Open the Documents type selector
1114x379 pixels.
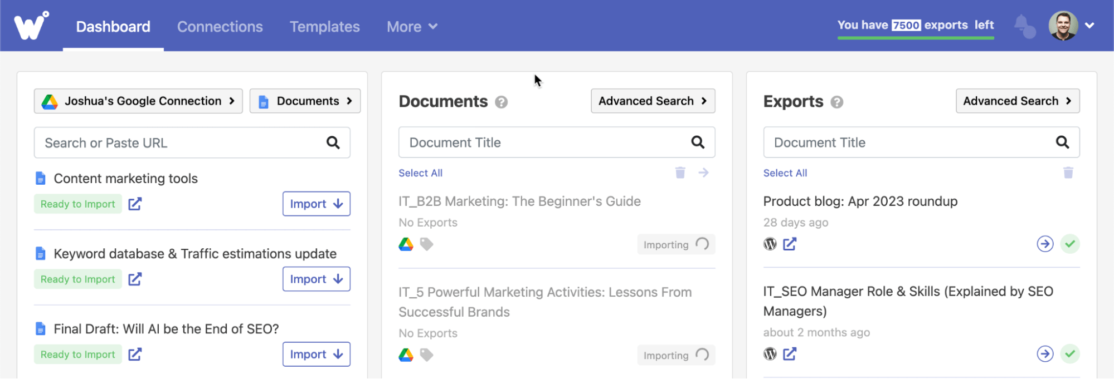[305, 101]
